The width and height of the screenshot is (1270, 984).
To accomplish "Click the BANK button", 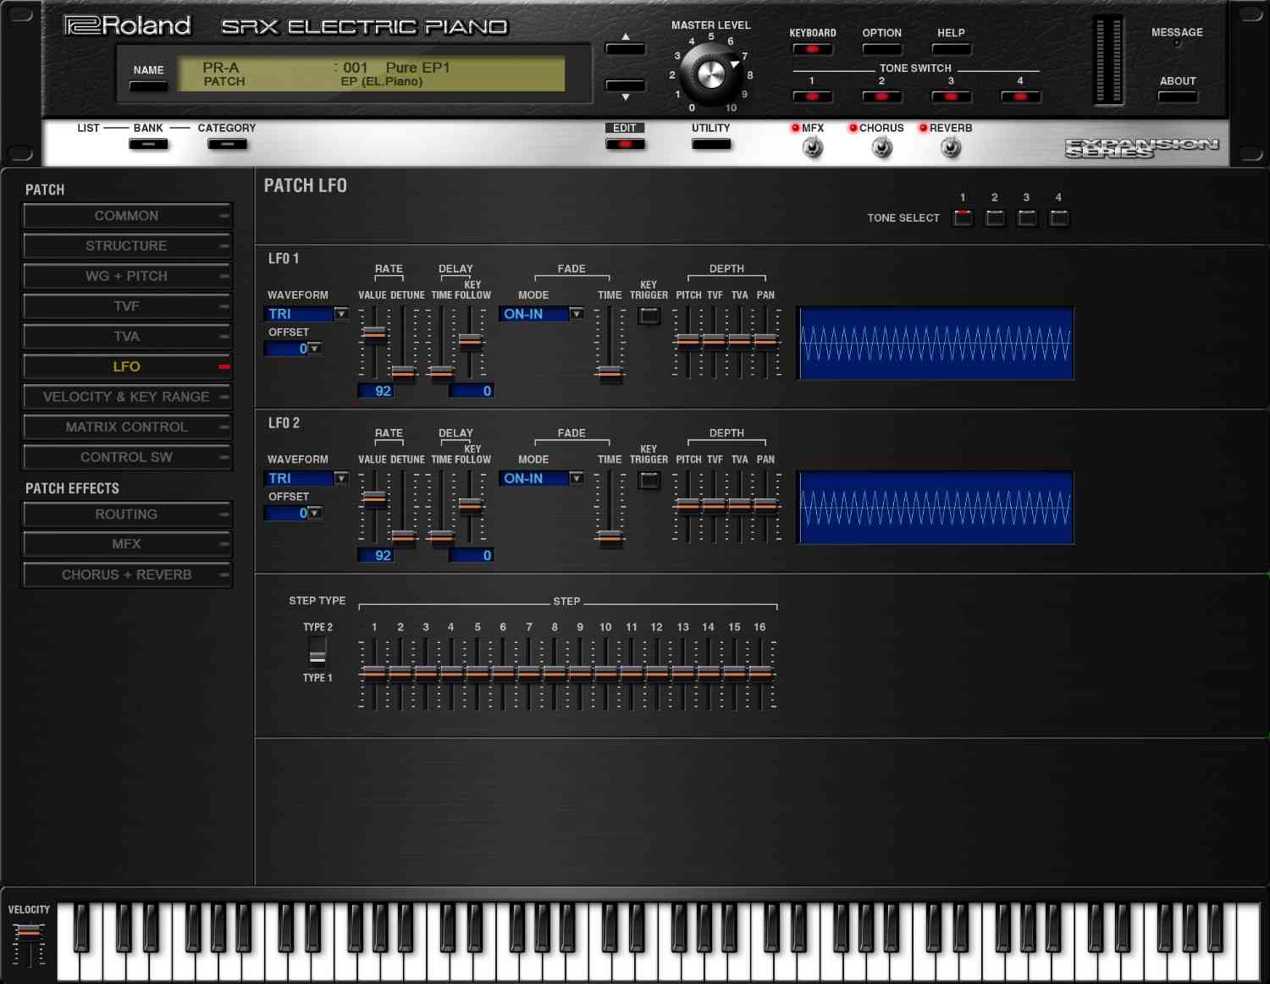I will [148, 145].
